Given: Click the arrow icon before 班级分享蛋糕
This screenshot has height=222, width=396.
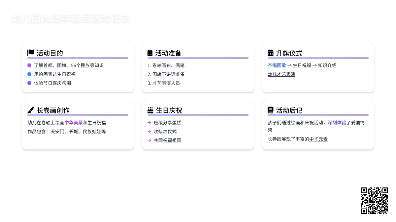Looking at the screenshot, I should (149, 123).
